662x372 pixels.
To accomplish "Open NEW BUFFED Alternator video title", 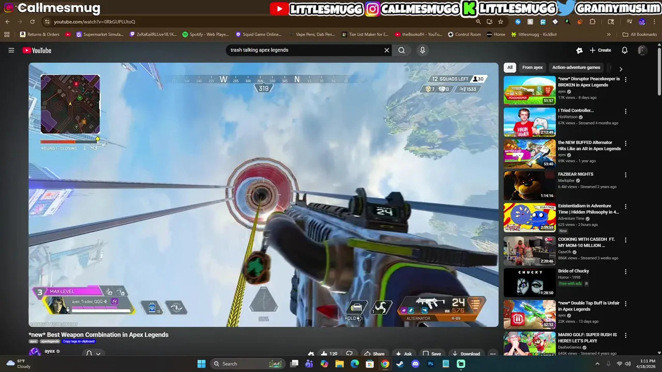I will [589, 146].
